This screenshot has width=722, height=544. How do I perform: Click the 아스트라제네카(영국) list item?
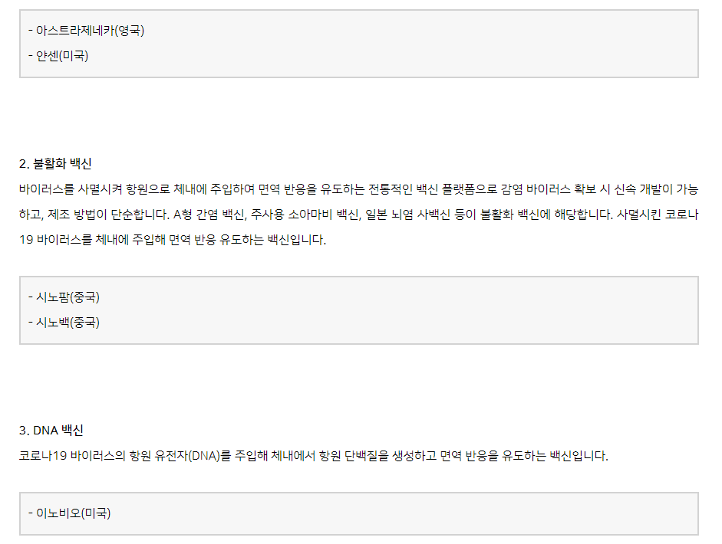coord(86,31)
